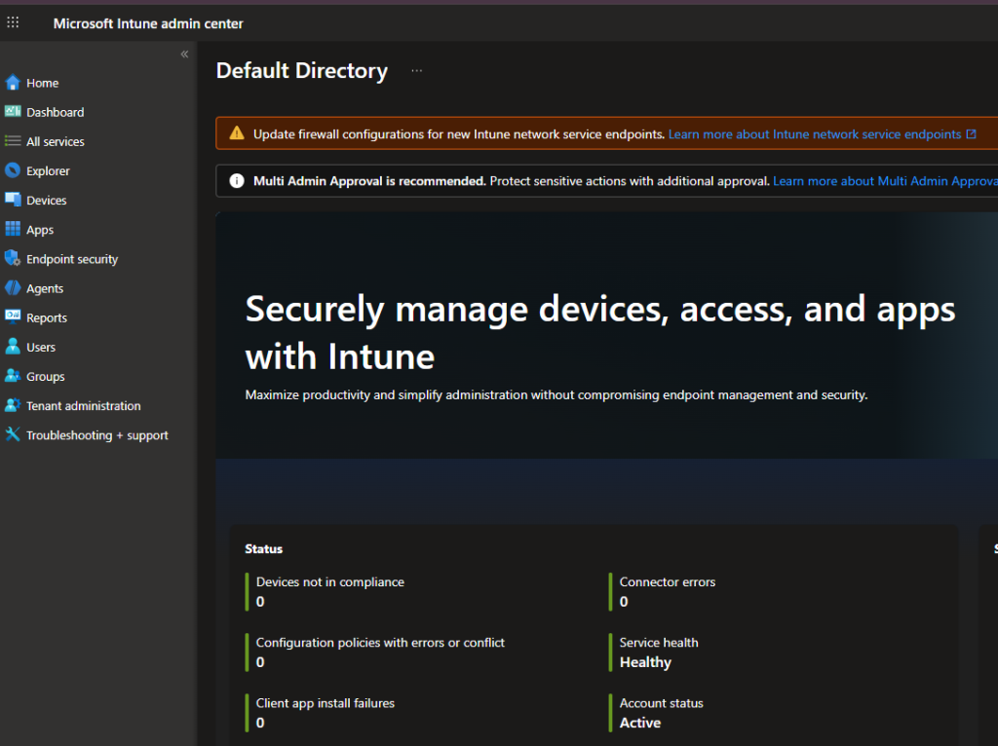
Task: Click the Explorer compass icon
Action: click(13, 170)
